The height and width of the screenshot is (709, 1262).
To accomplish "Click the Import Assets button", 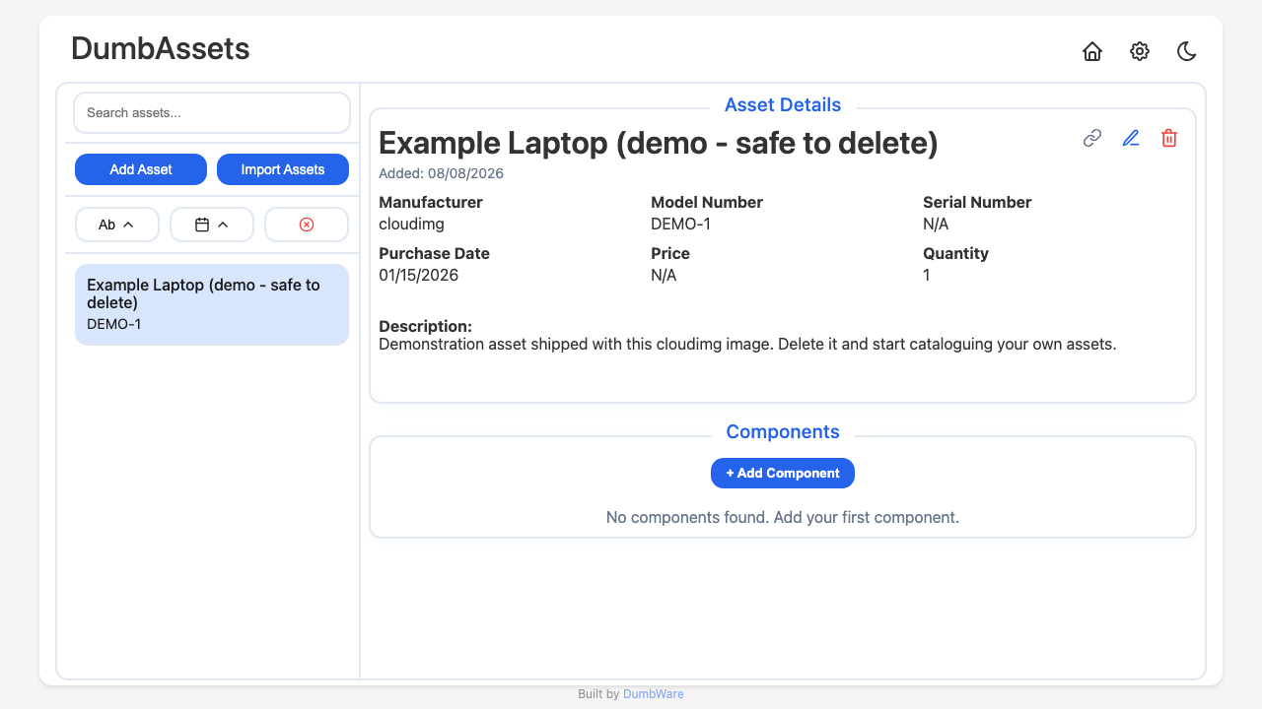I will [283, 169].
